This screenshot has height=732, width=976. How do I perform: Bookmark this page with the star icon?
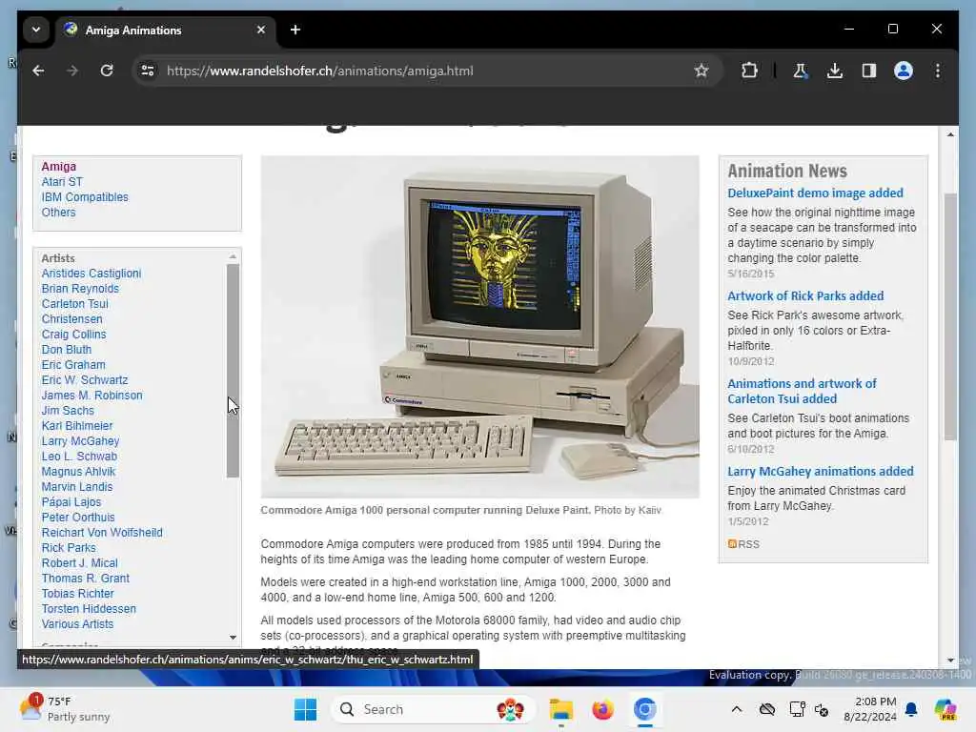pyautogui.click(x=701, y=71)
